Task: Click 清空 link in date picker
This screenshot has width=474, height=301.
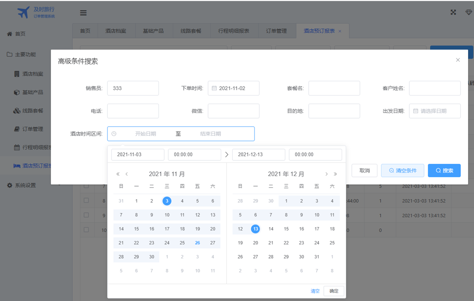Action: coord(315,291)
